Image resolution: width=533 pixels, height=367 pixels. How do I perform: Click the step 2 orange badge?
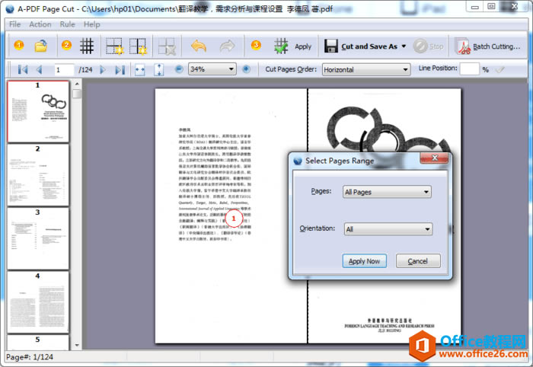(x=67, y=45)
